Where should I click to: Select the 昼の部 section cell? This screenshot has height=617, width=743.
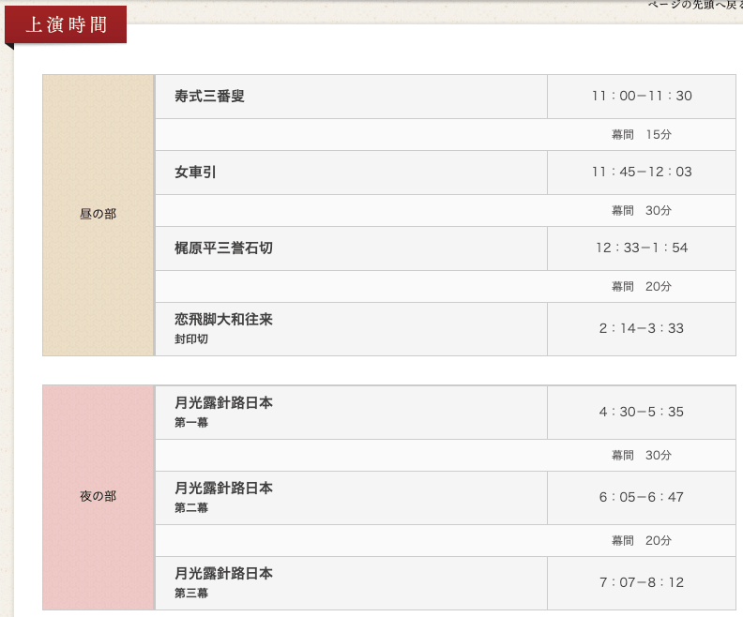98,215
